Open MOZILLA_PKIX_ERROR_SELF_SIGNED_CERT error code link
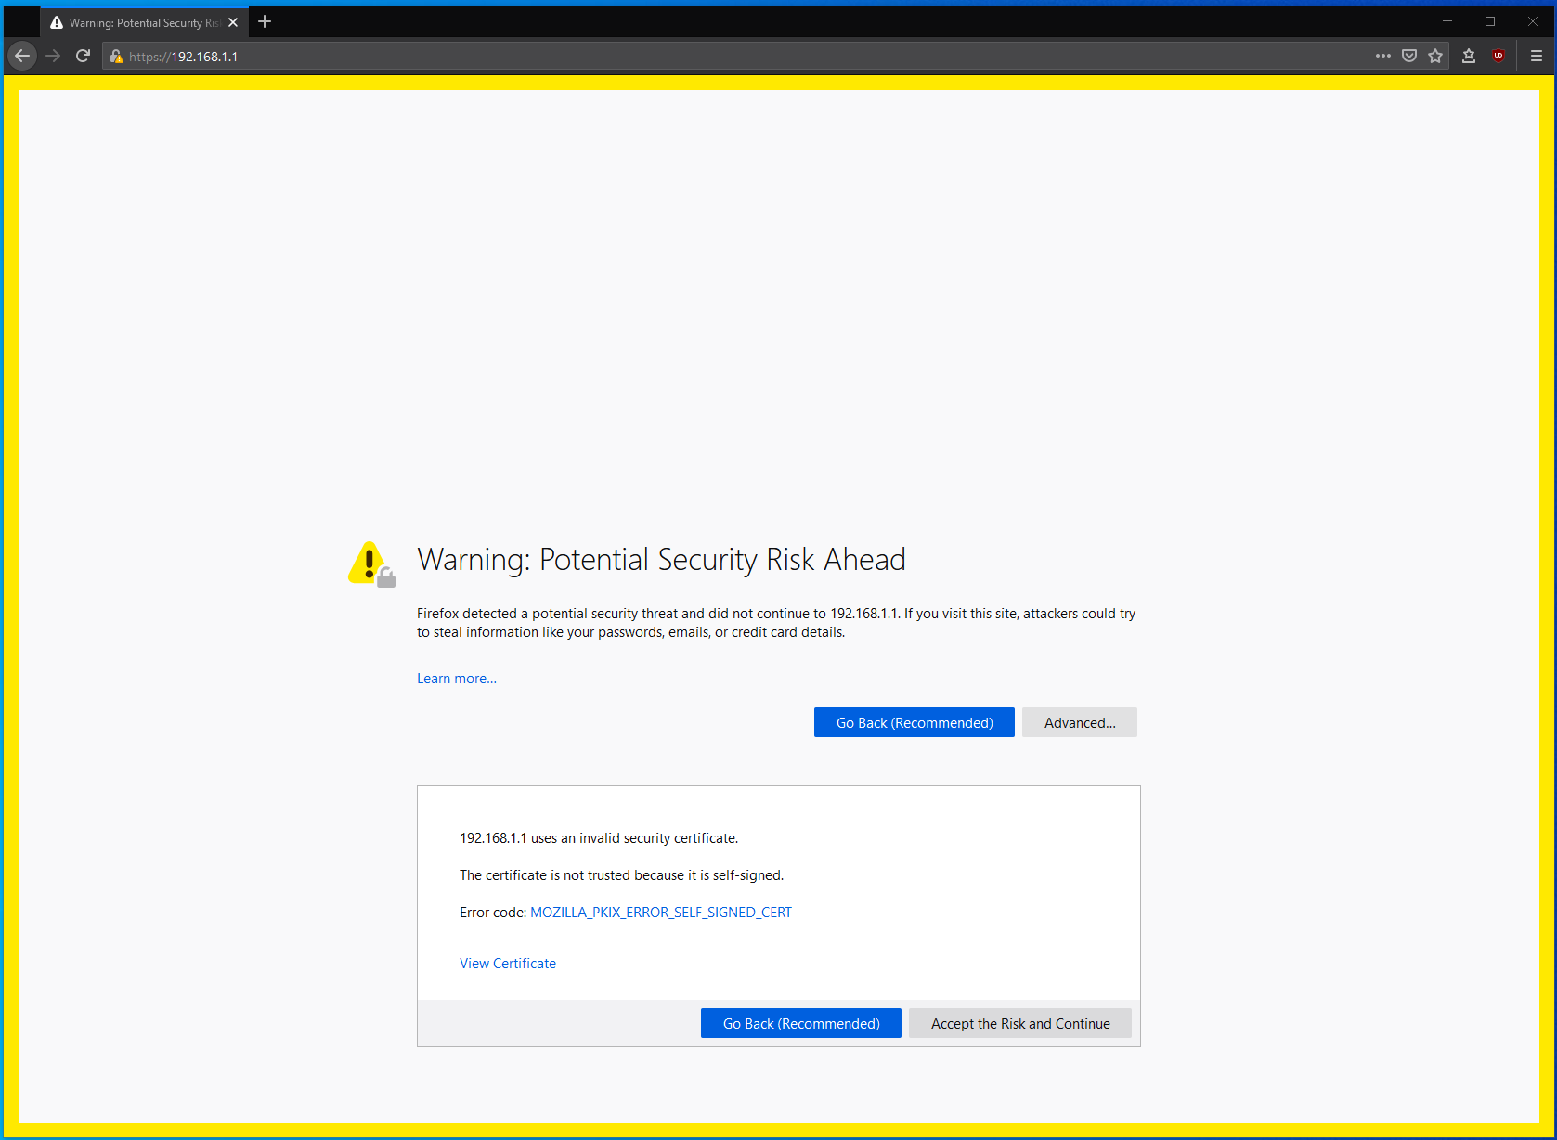This screenshot has height=1140, width=1557. (661, 913)
